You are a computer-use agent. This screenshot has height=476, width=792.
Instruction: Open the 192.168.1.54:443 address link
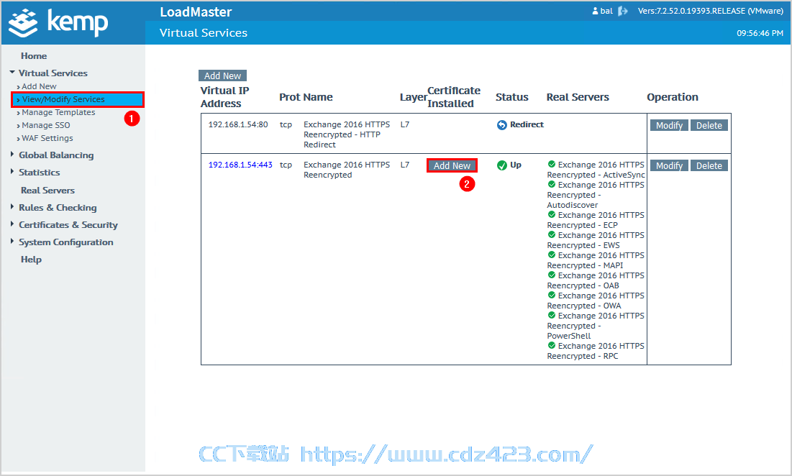(x=240, y=165)
